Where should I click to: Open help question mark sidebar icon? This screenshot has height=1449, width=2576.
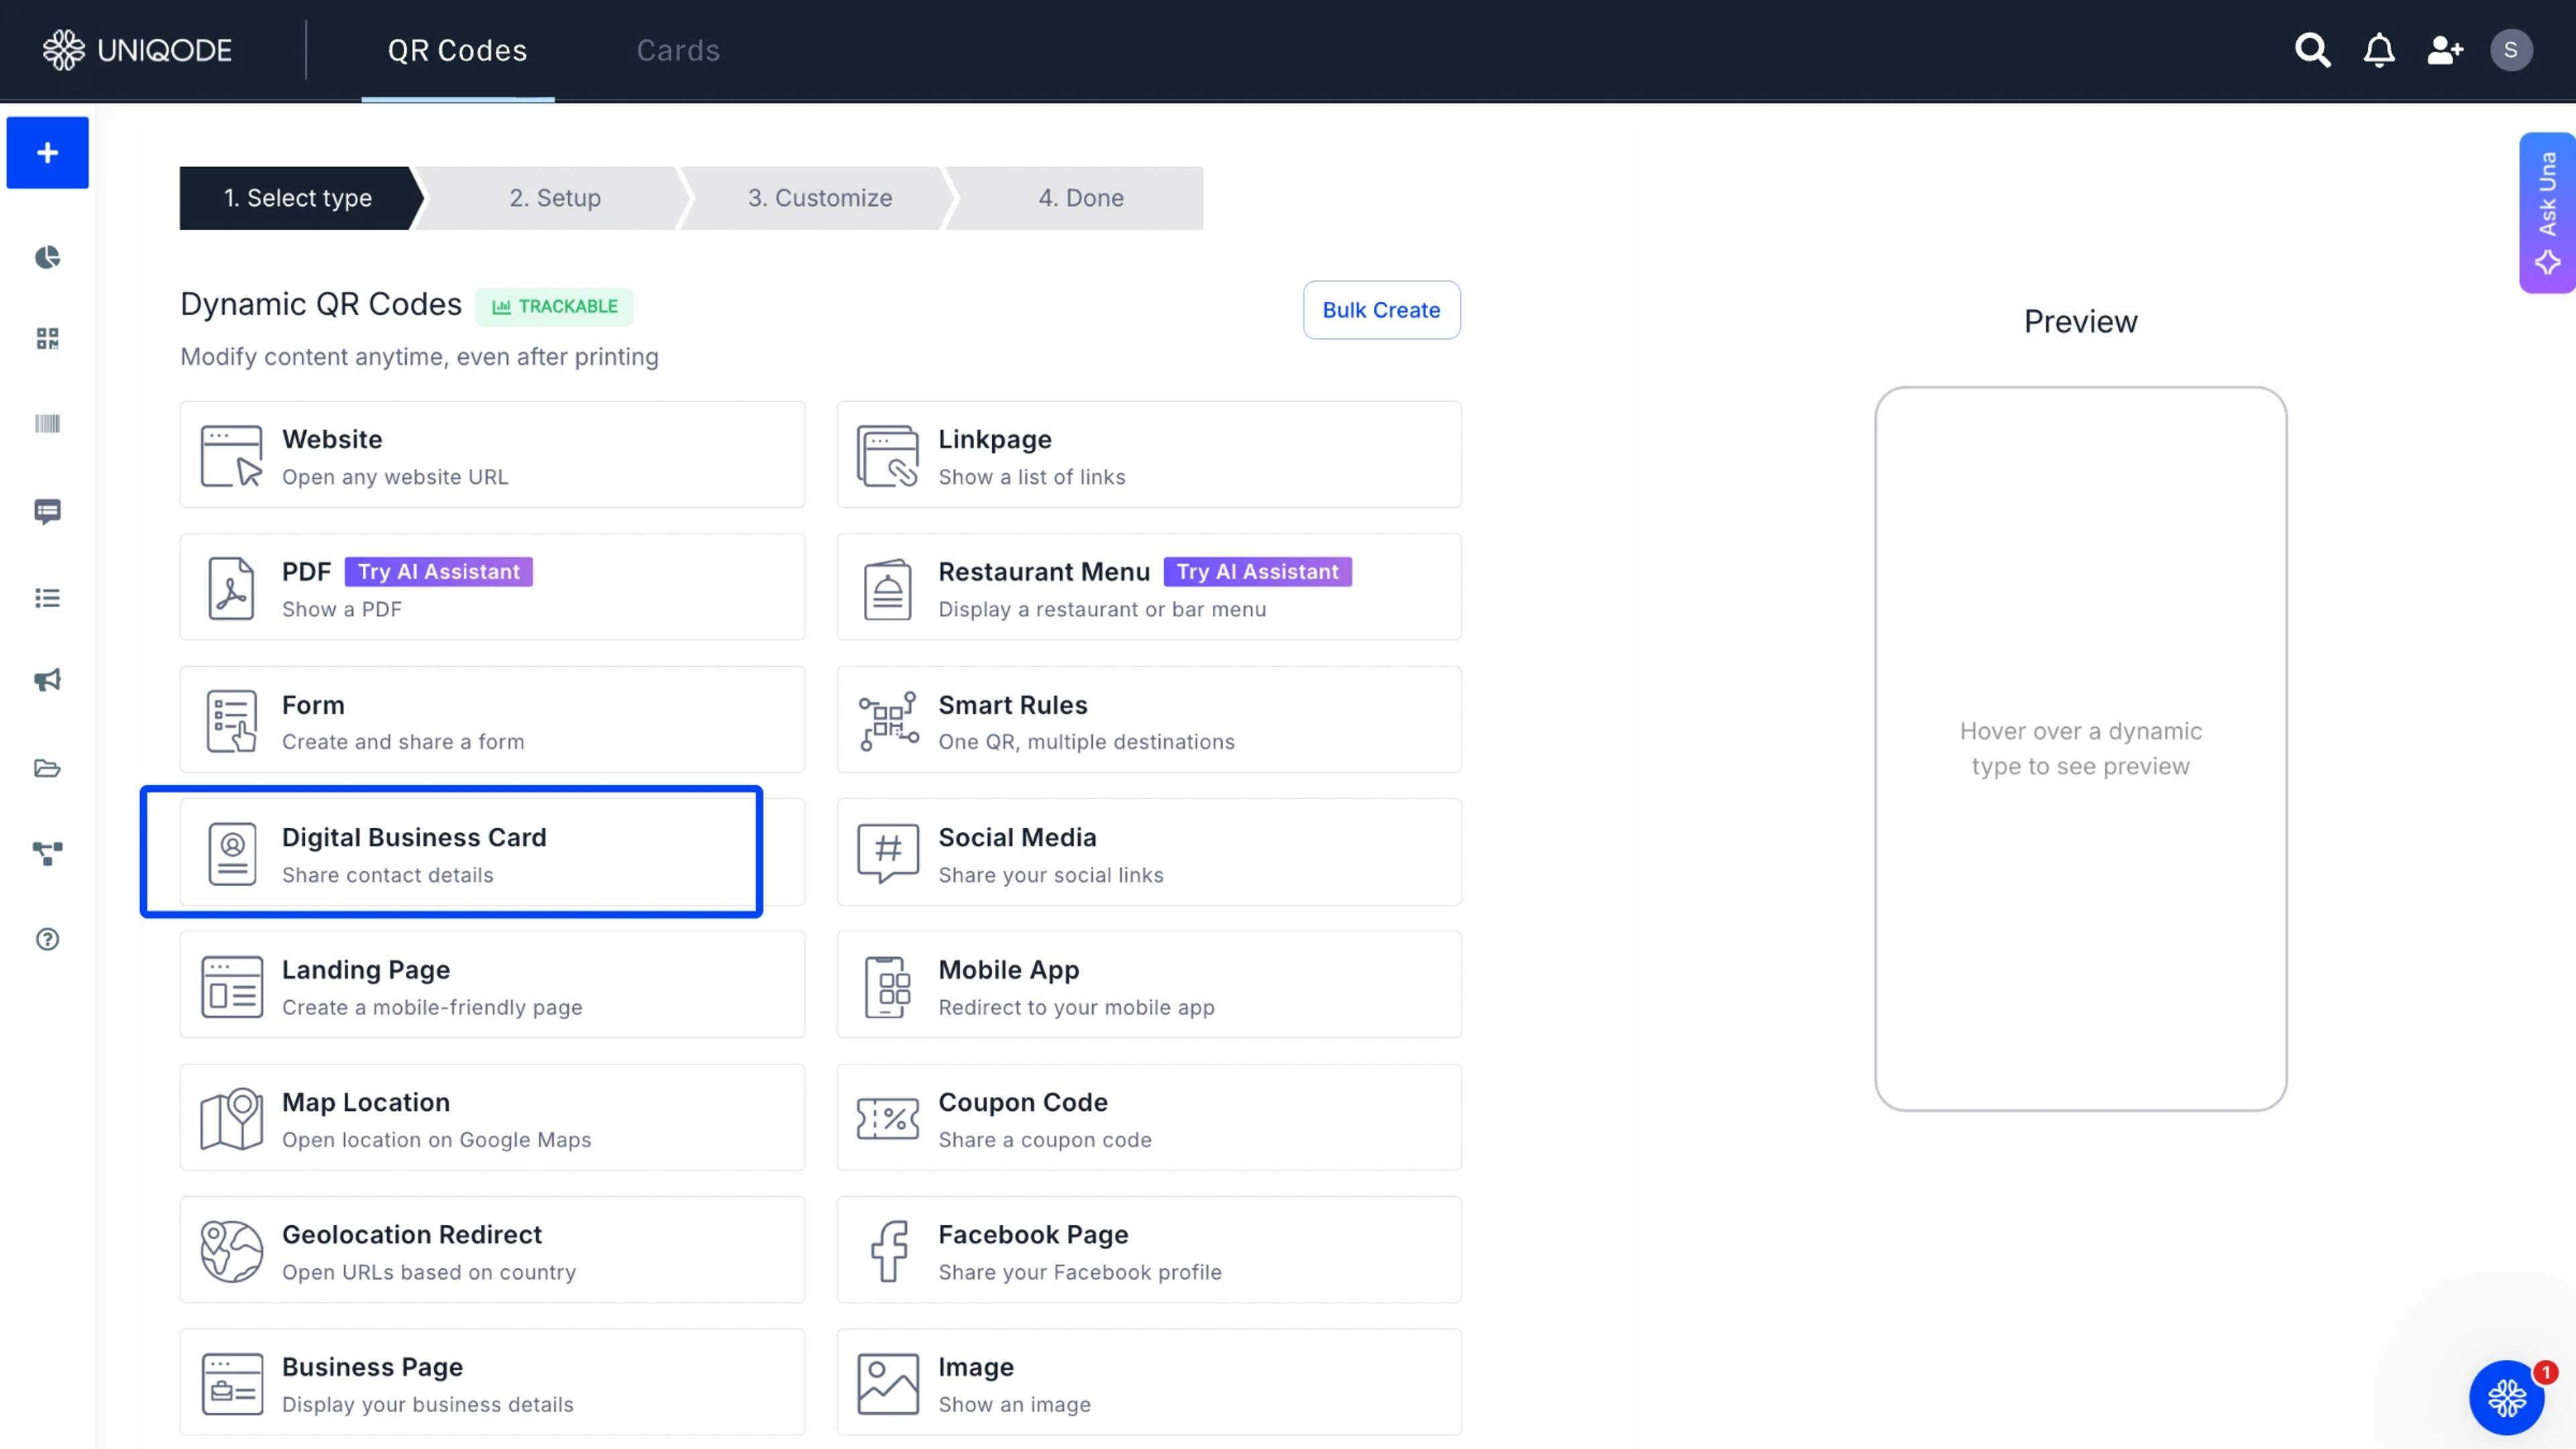tap(47, 939)
